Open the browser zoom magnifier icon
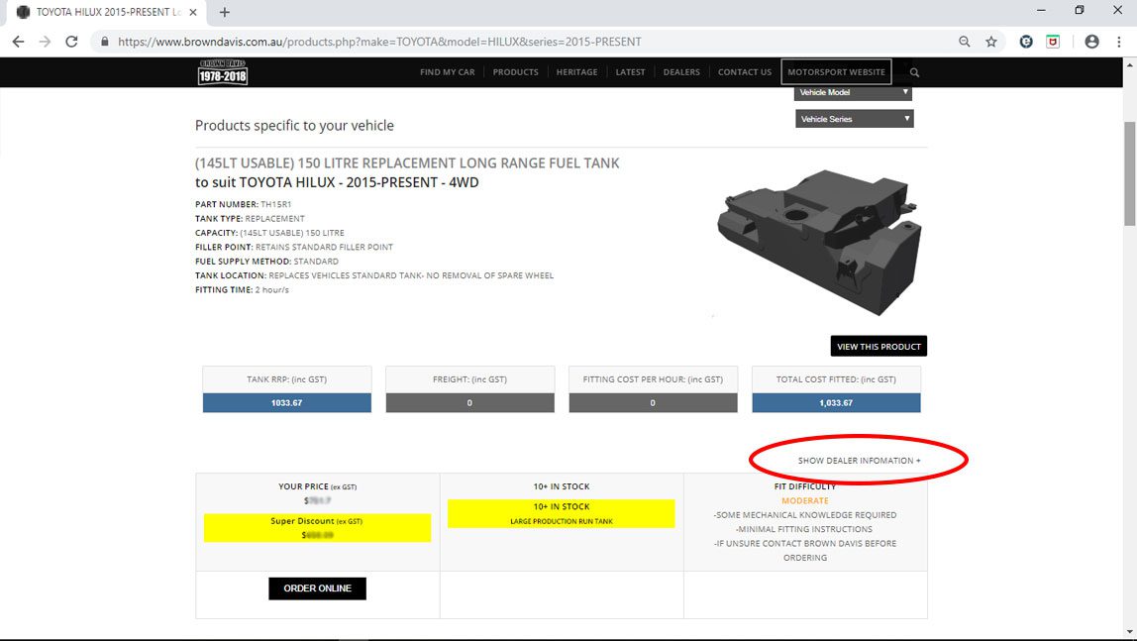 click(x=964, y=42)
